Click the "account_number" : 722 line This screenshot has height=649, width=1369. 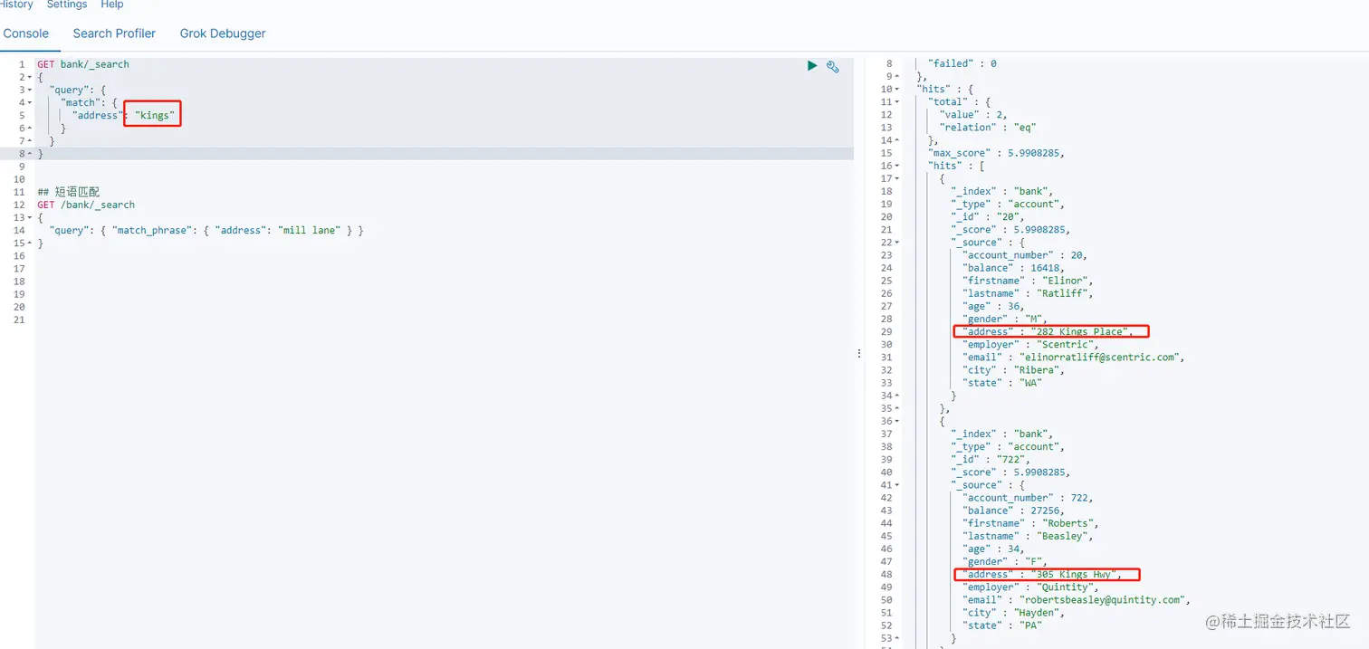(1028, 498)
